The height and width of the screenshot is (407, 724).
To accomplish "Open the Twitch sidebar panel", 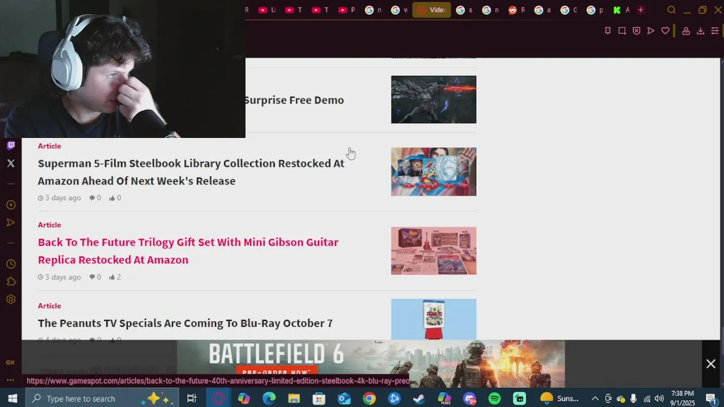I will [x=11, y=146].
